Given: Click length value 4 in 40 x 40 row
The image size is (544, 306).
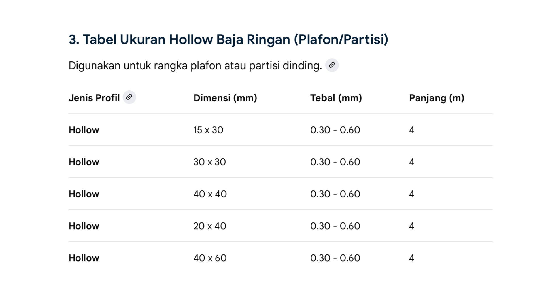Looking at the screenshot, I should [412, 194].
